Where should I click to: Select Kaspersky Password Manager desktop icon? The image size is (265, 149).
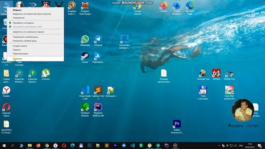coord(32,76)
